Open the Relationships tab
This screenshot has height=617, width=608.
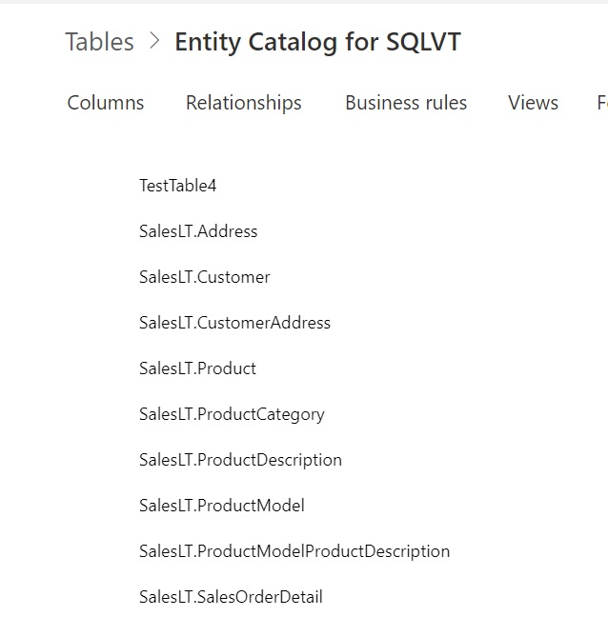click(x=243, y=103)
